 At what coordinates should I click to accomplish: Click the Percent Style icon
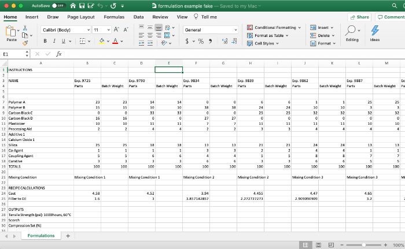tap(201, 41)
